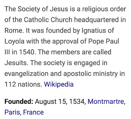Click the name Ignatius in the description

[x=92, y=31]
